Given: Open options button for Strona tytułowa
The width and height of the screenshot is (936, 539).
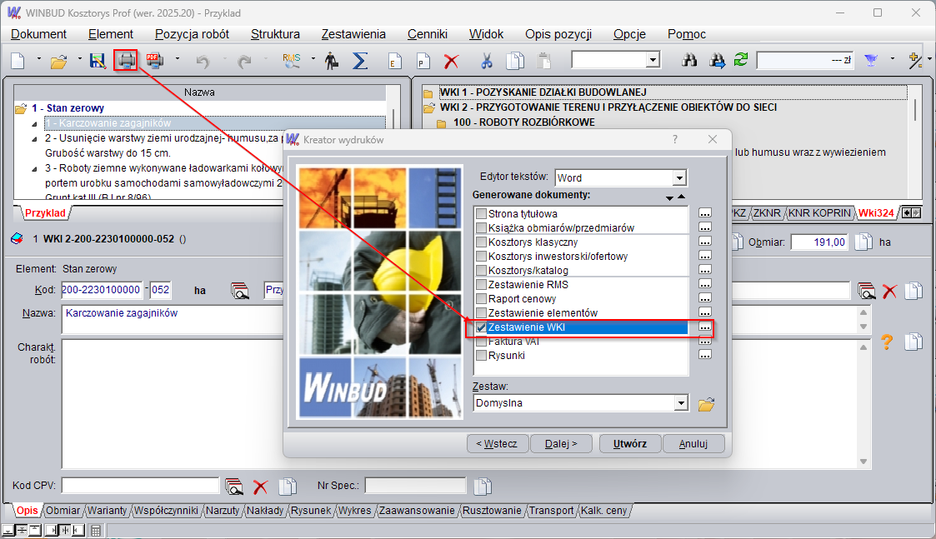Looking at the screenshot, I should pyautogui.click(x=705, y=213).
